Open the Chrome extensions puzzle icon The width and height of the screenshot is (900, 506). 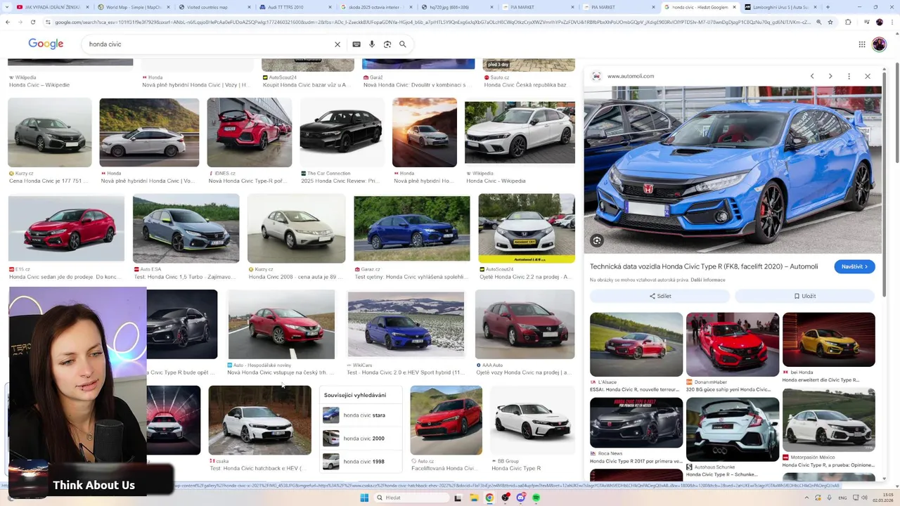point(848,22)
